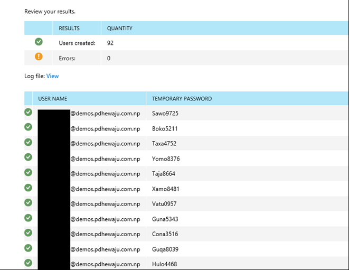Select the users created count 92
This screenshot has height=270, width=349.
pyautogui.click(x=110, y=43)
